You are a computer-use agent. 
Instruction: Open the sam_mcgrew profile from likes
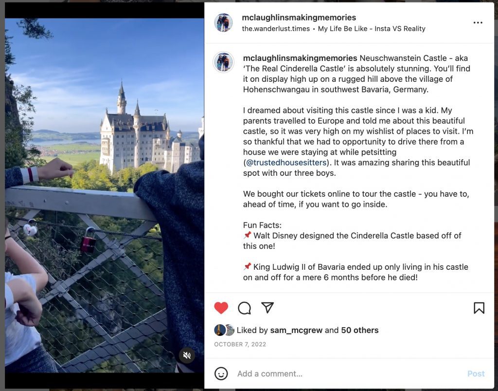click(296, 330)
